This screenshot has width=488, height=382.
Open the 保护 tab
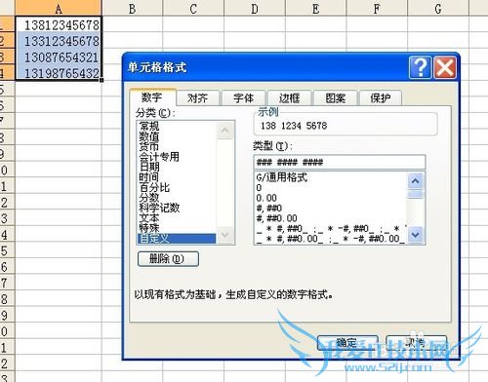click(x=381, y=97)
